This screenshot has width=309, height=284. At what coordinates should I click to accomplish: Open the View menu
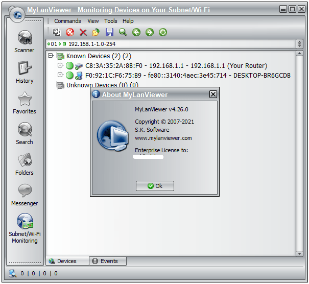(93, 21)
